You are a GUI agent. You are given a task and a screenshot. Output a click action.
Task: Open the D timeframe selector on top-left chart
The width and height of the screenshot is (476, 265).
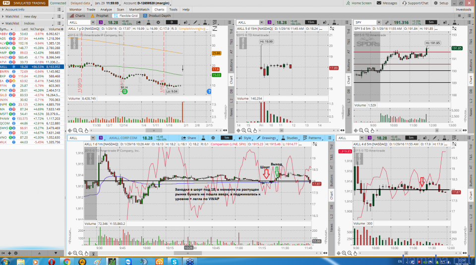tap(172, 22)
